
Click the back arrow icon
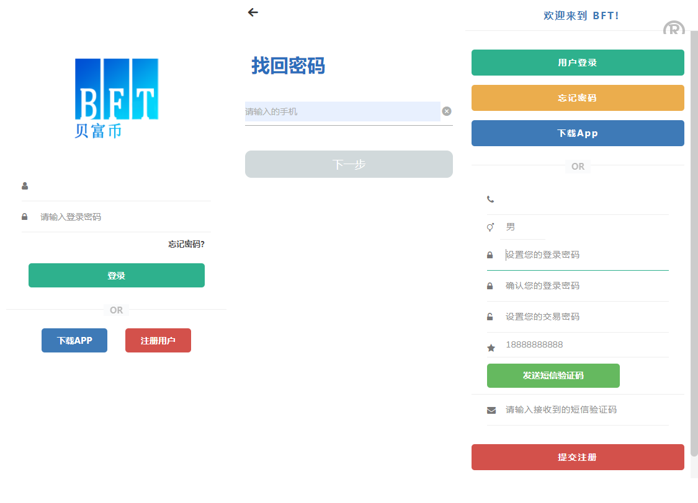(253, 12)
